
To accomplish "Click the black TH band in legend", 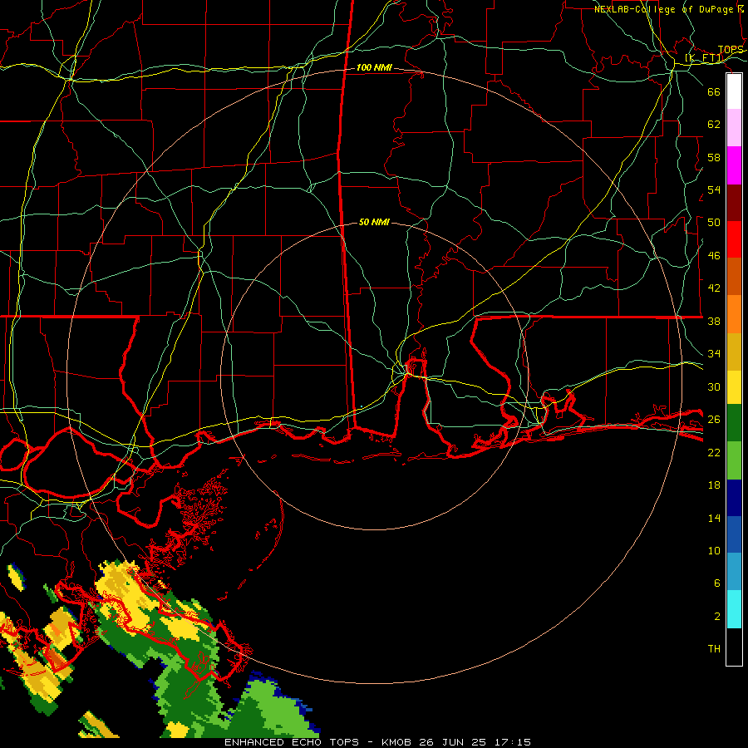I will tap(734, 647).
